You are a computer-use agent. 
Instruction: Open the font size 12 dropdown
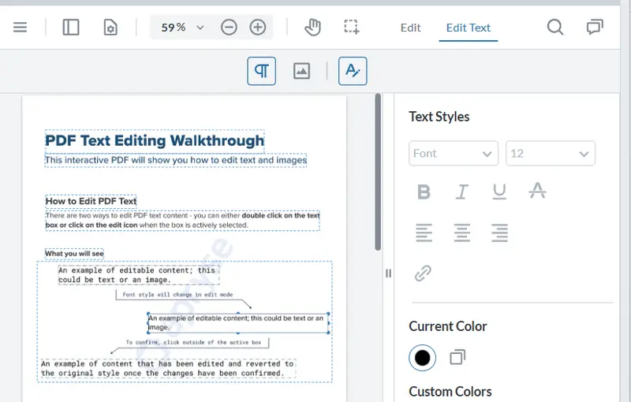pyautogui.click(x=550, y=153)
